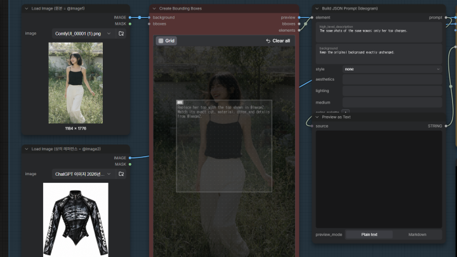Collapse the Load Image (상의 레퍼런스 = @image2) node
Screen dimensions: 457x257
27,149
